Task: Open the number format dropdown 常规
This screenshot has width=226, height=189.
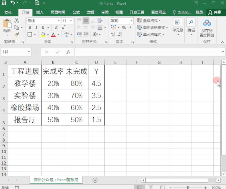Action: point(131,21)
